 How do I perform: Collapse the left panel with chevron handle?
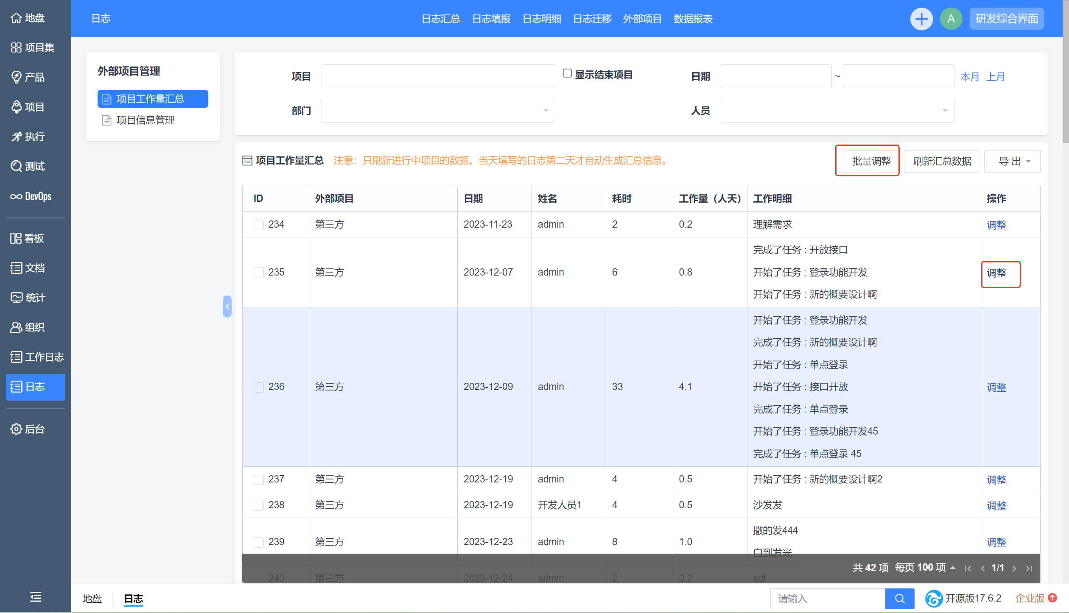227,306
